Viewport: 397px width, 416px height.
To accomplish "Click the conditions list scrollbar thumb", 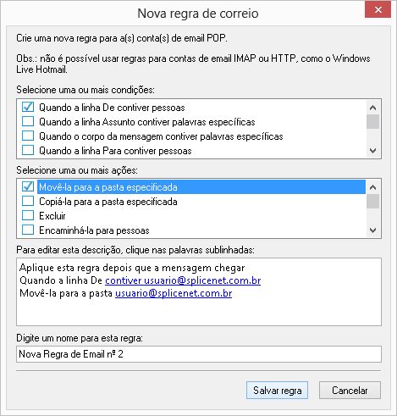I will (372, 121).
